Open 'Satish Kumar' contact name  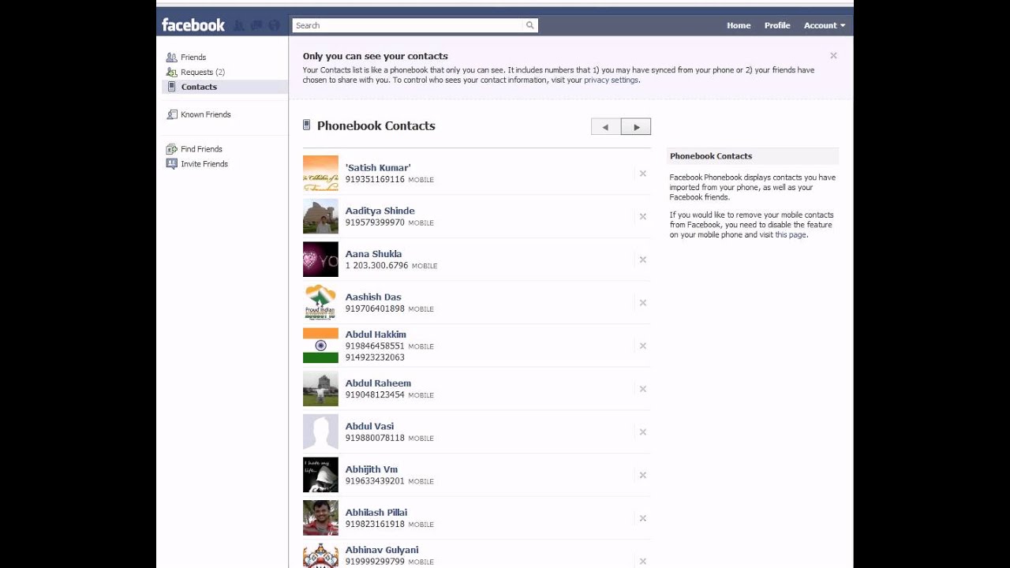378,168
